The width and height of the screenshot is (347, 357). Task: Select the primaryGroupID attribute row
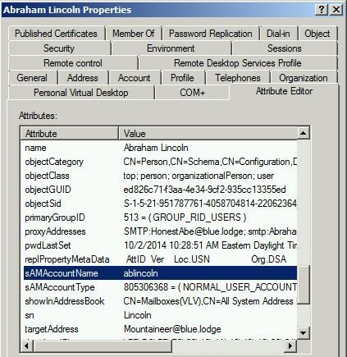click(160, 217)
